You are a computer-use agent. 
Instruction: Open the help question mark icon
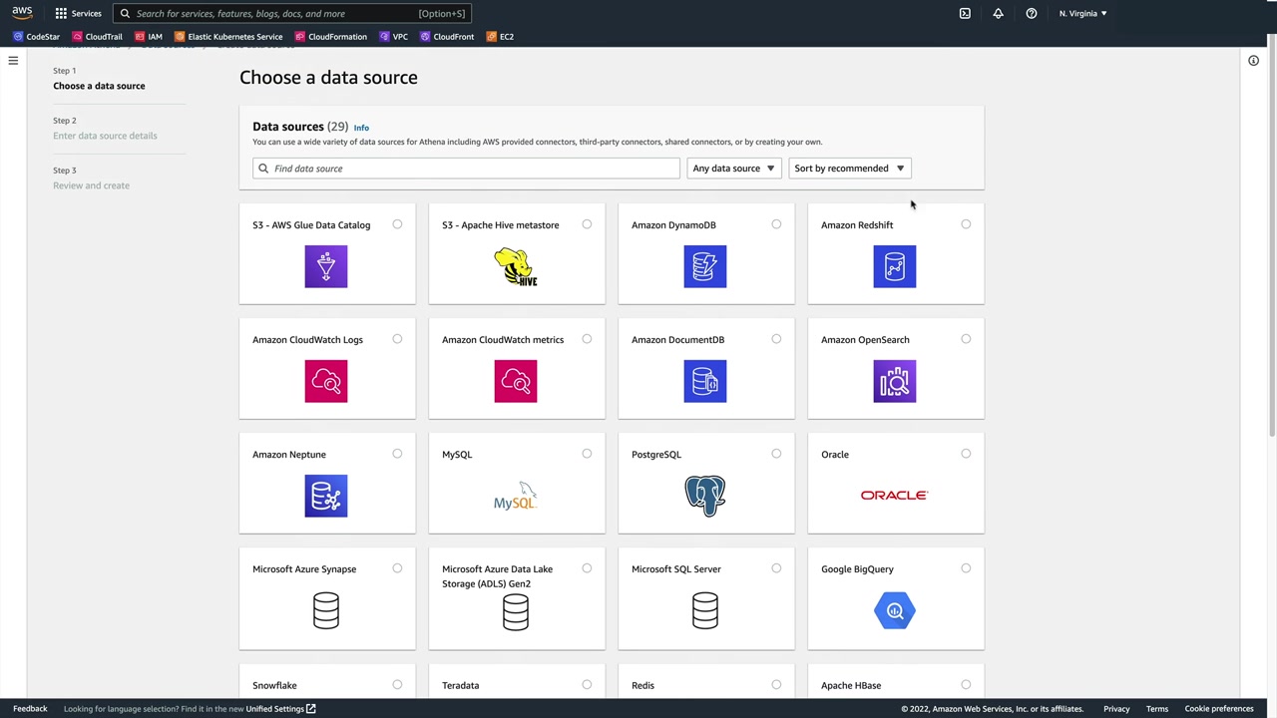tap(1032, 14)
